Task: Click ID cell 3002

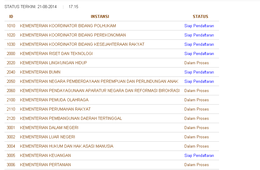Action: point(11,137)
